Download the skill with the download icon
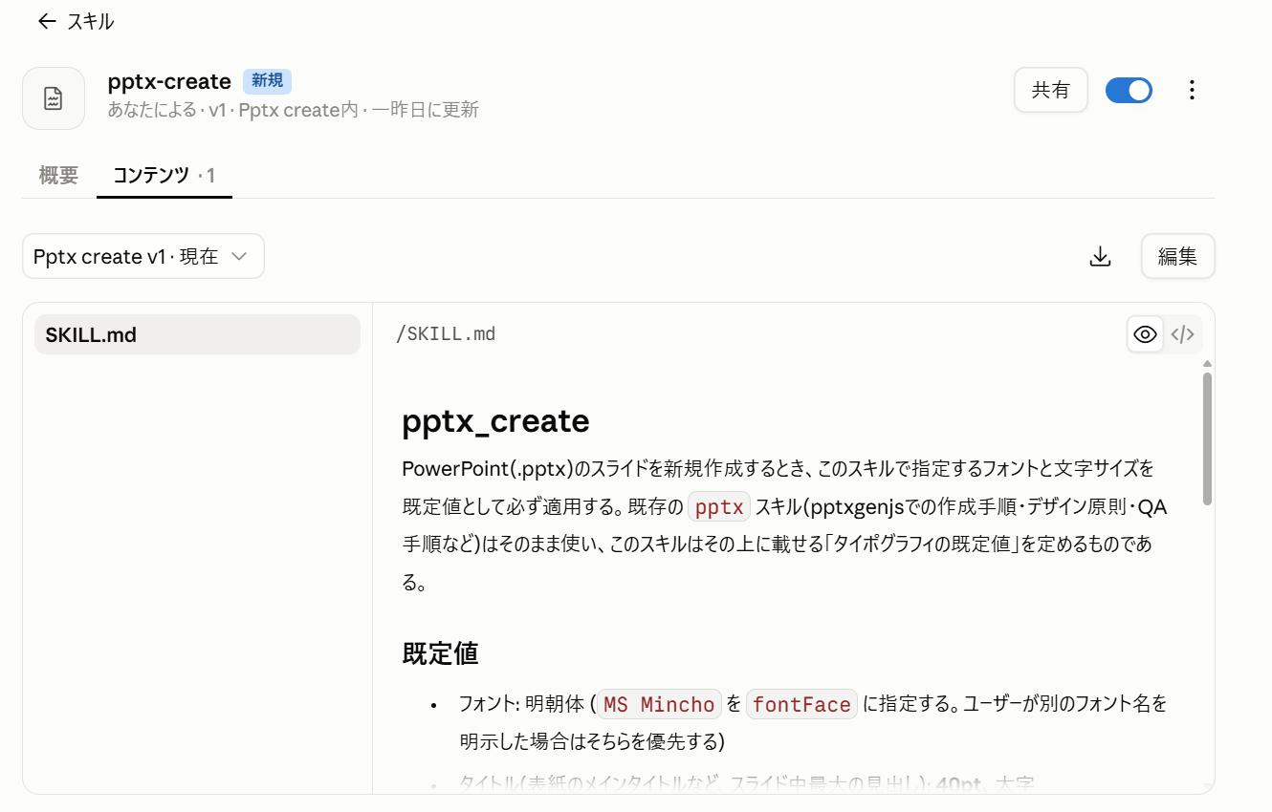 click(1101, 256)
